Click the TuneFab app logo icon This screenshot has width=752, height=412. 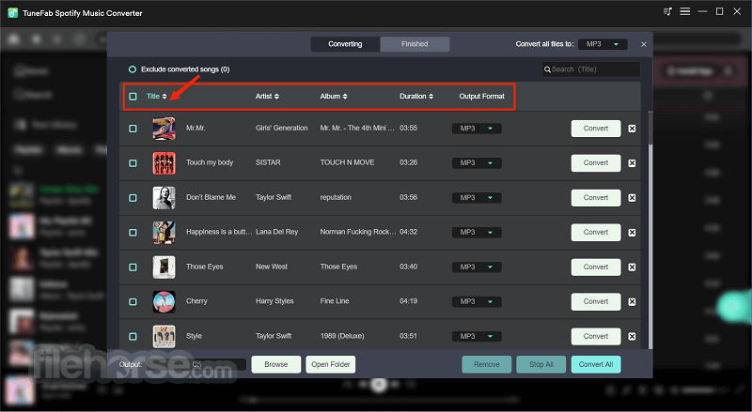click(13, 13)
